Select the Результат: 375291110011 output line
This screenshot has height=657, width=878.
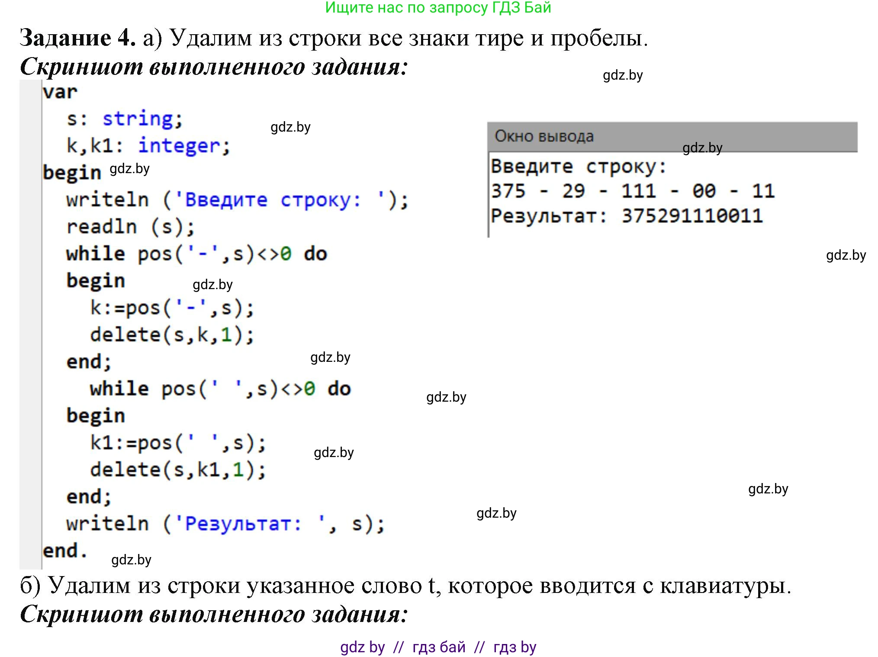tap(627, 216)
